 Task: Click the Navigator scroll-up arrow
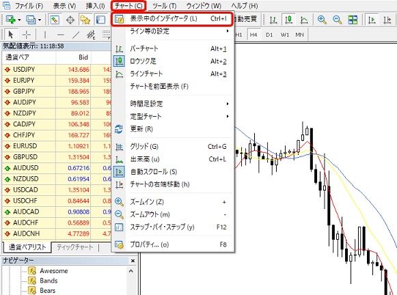click(131, 271)
